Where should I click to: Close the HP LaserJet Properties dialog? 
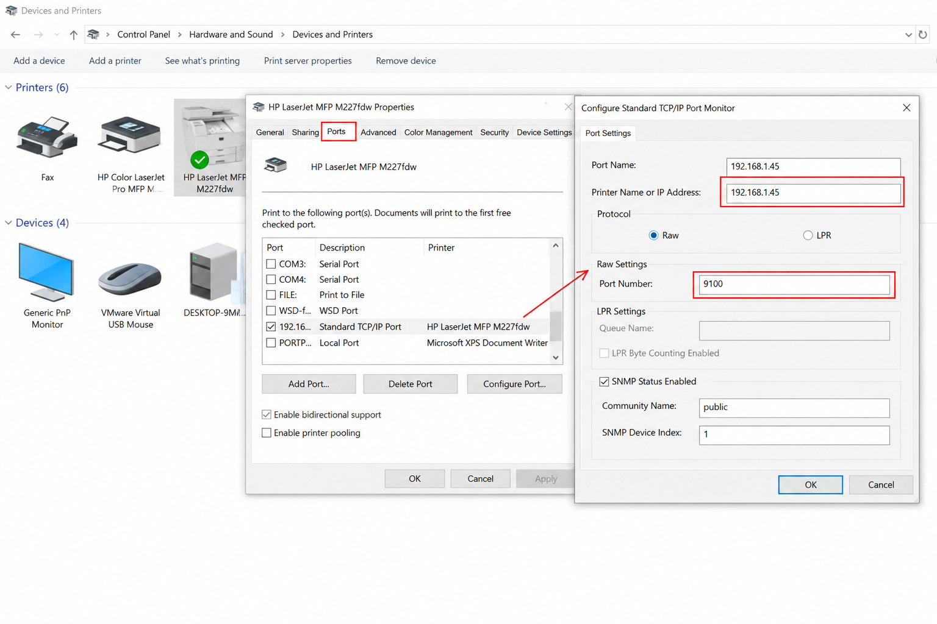tap(568, 107)
